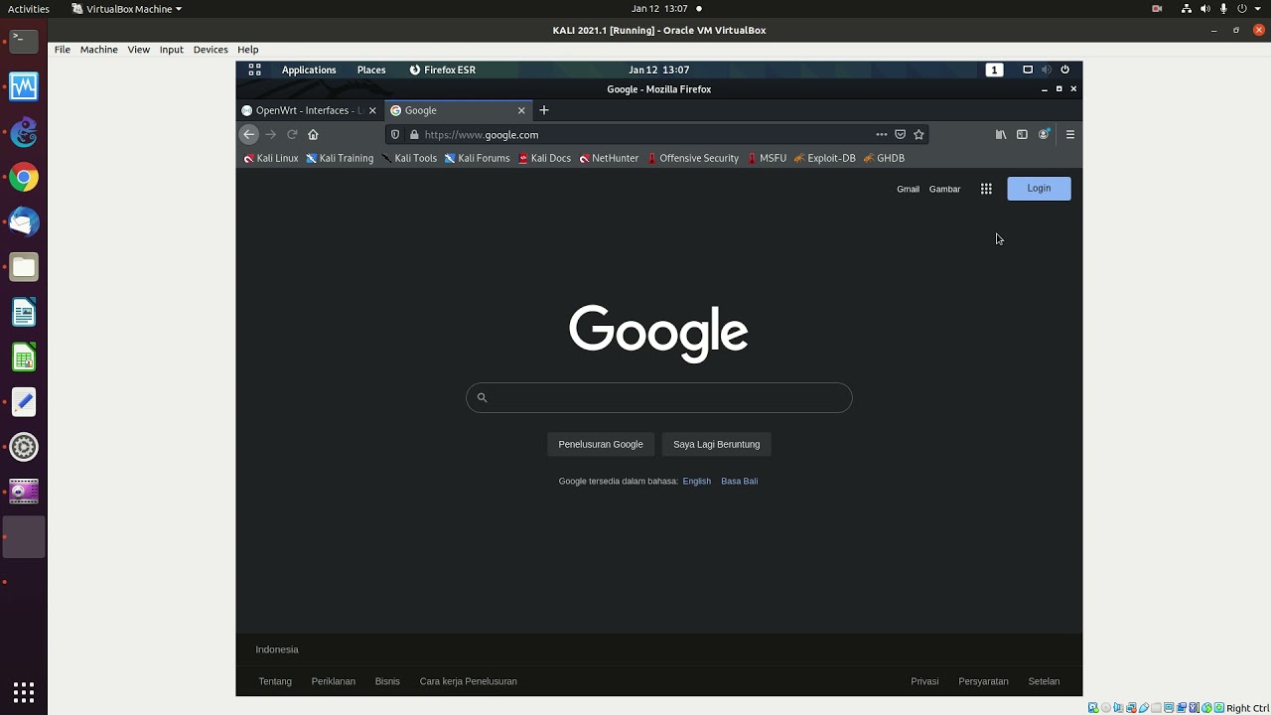Open Offensive Security bookmark
The image size is (1271, 715).
point(692,158)
